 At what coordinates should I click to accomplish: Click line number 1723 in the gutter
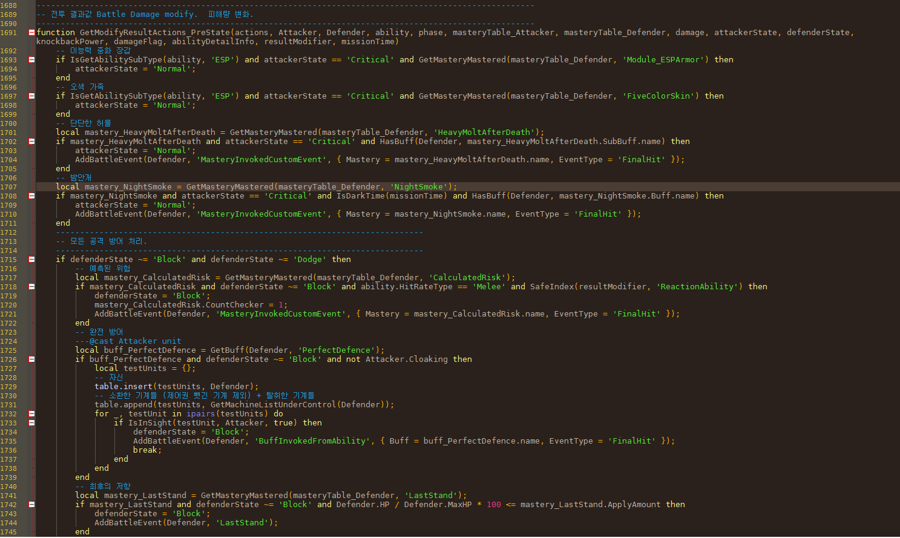tap(8, 332)
